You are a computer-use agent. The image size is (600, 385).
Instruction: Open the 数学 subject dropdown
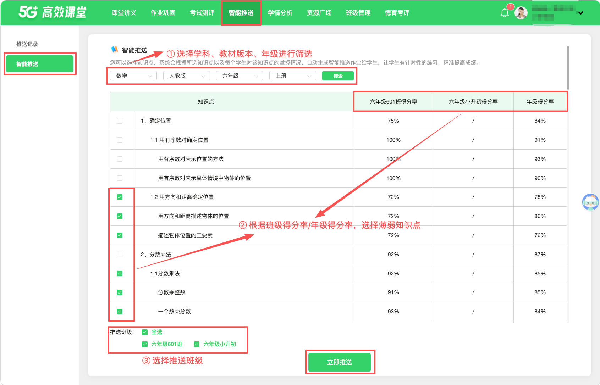[x=133, y=76]
